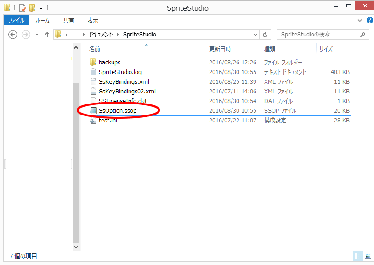The image size is (374, 265).
Task: Click the 7 個の項目 status text
Action: 23,256
